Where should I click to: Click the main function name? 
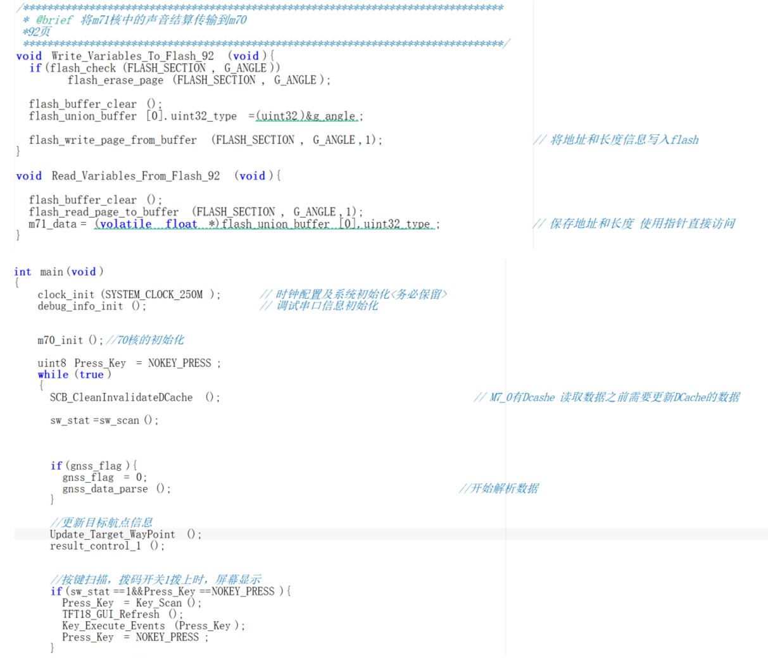click(x=51, y=272)
